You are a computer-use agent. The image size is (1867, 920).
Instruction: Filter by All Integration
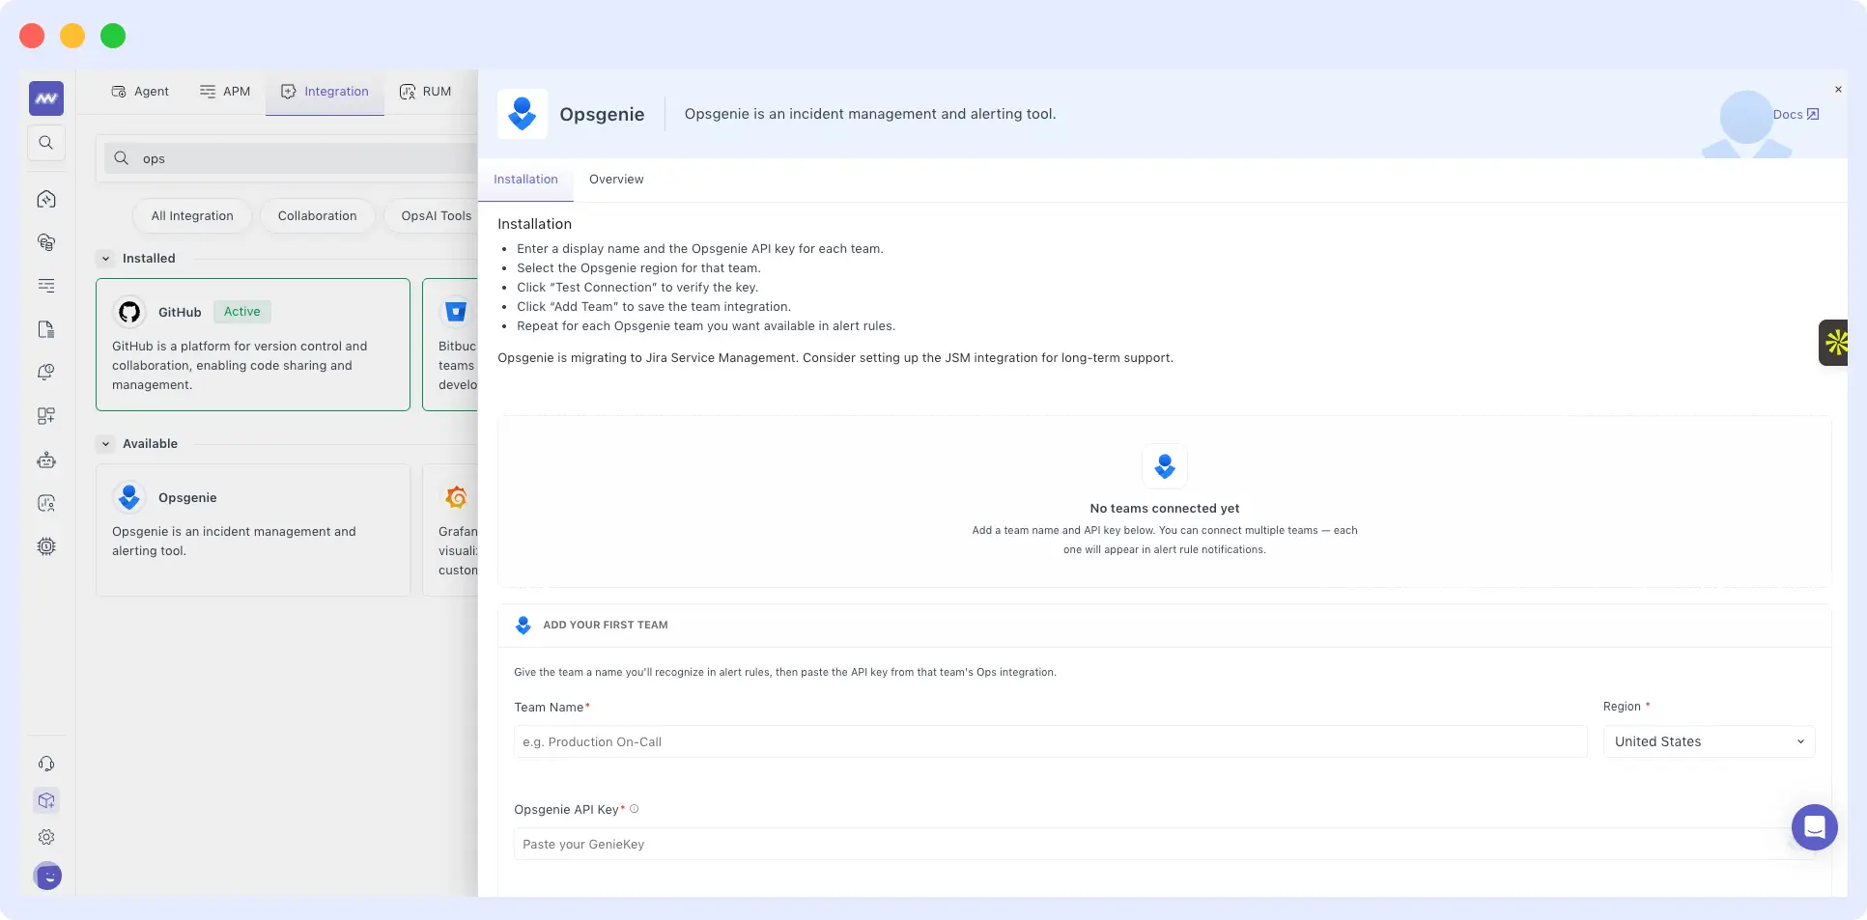click(x=192, y=216)
